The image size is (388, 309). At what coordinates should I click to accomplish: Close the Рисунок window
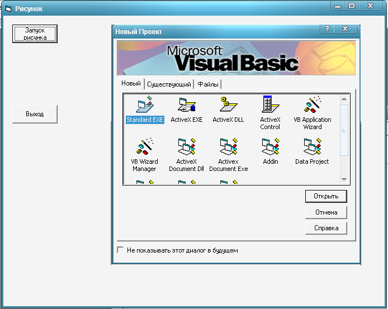pyautogui.click(x=370, y=6)
